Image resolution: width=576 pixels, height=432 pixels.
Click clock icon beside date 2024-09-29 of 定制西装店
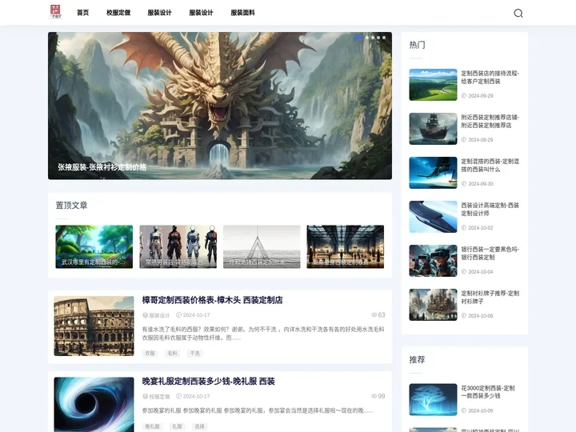[x=463, y=95]
